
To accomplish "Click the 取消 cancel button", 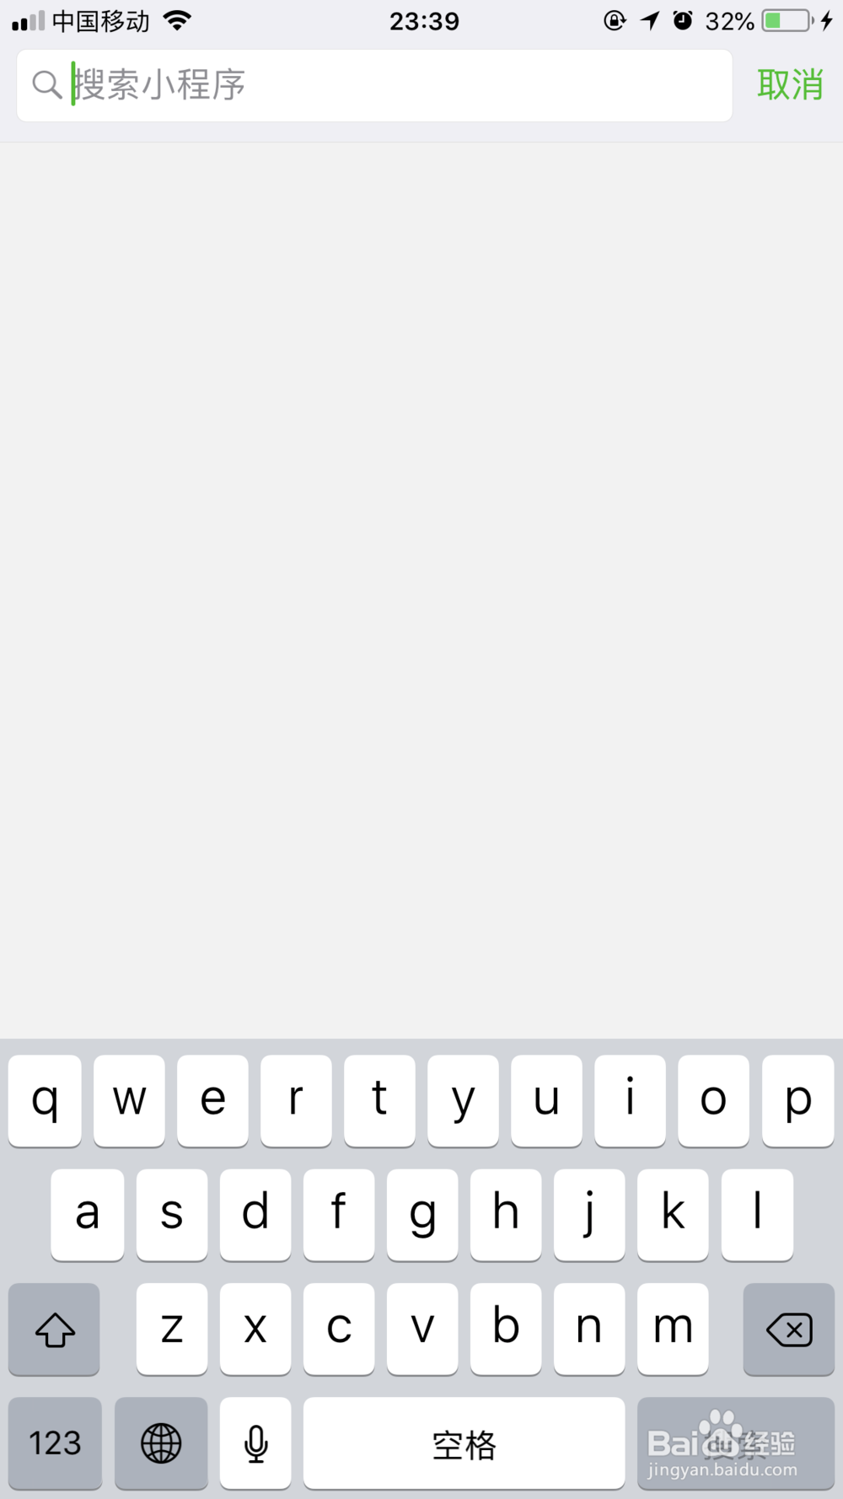I will 790,85.
